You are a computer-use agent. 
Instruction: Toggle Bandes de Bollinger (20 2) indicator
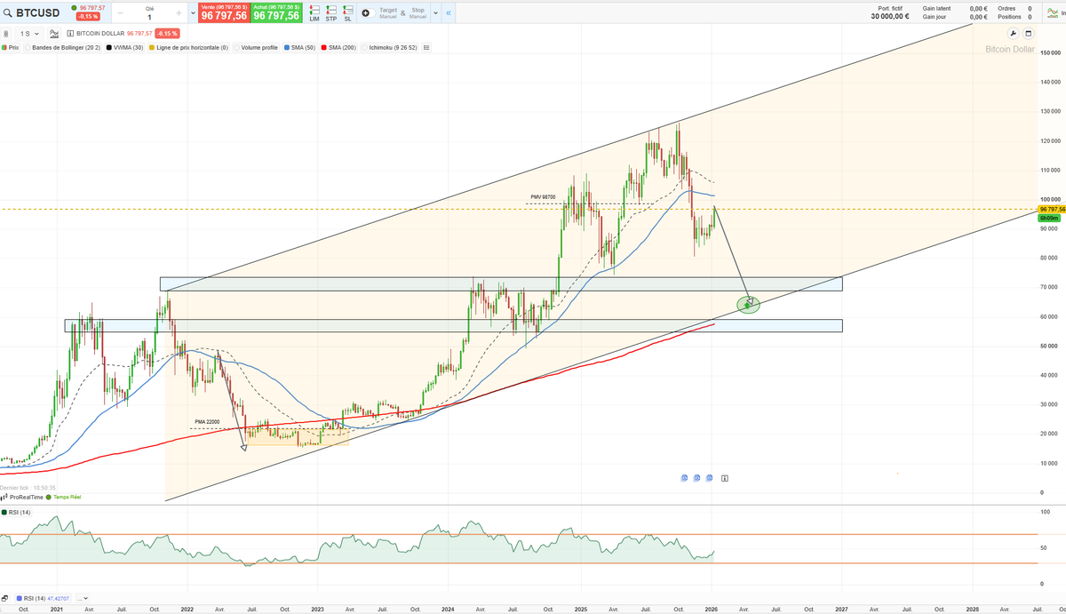[64, 47]
